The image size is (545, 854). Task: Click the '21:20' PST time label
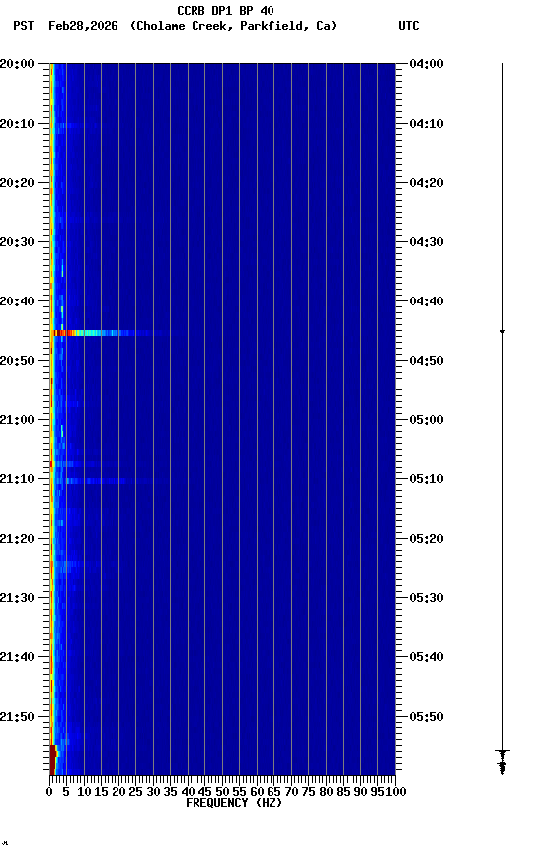(17, 539)
